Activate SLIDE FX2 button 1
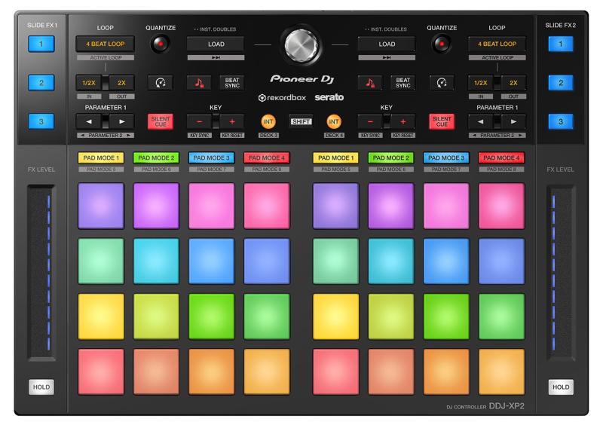 (x=561, y=44)
